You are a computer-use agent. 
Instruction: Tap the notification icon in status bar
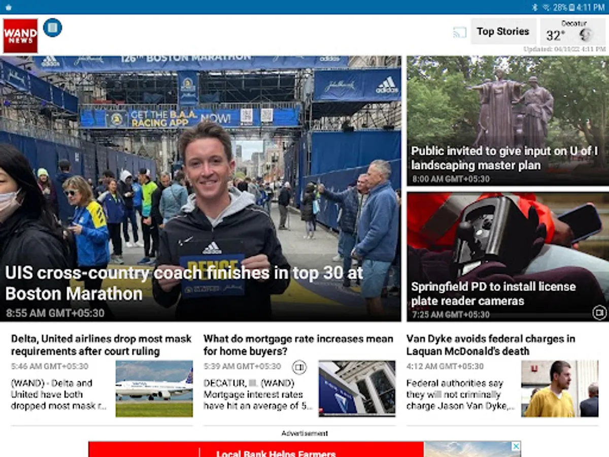tap(8, 7)
